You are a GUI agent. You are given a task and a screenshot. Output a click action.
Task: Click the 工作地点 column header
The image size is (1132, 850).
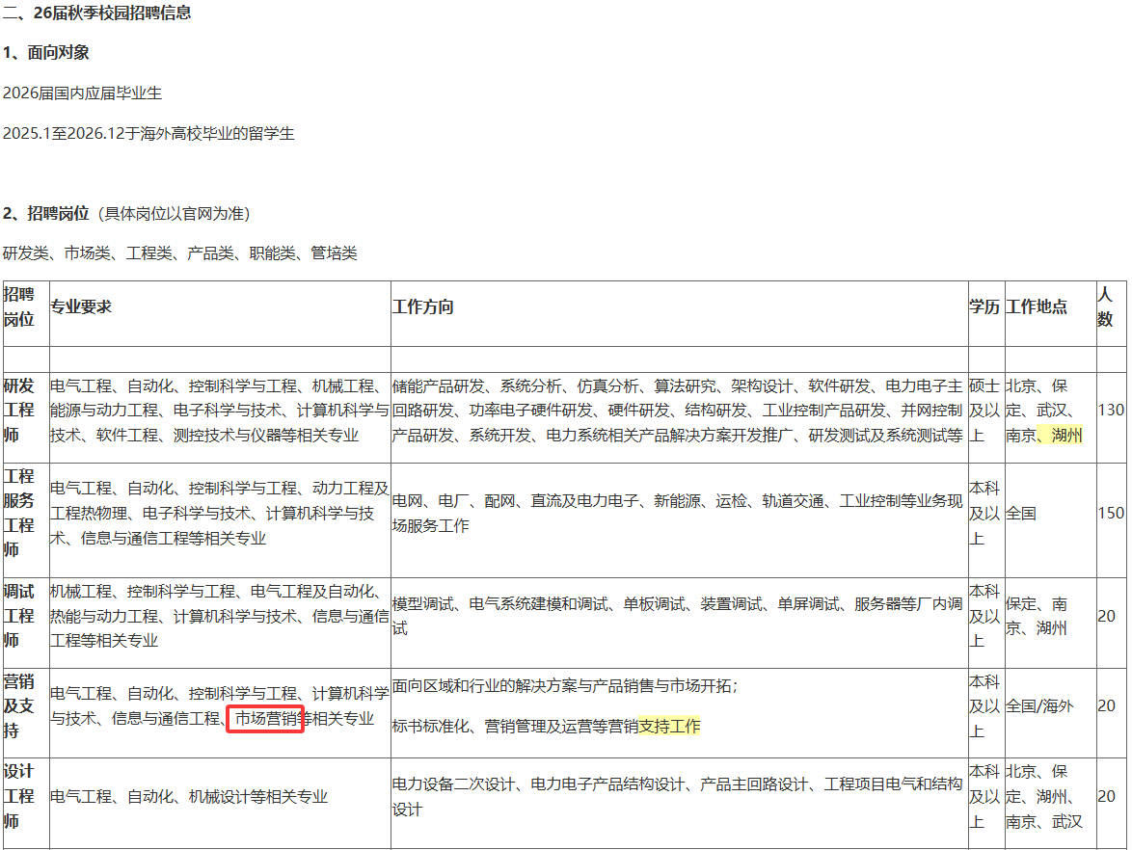tap(1037, 306)
